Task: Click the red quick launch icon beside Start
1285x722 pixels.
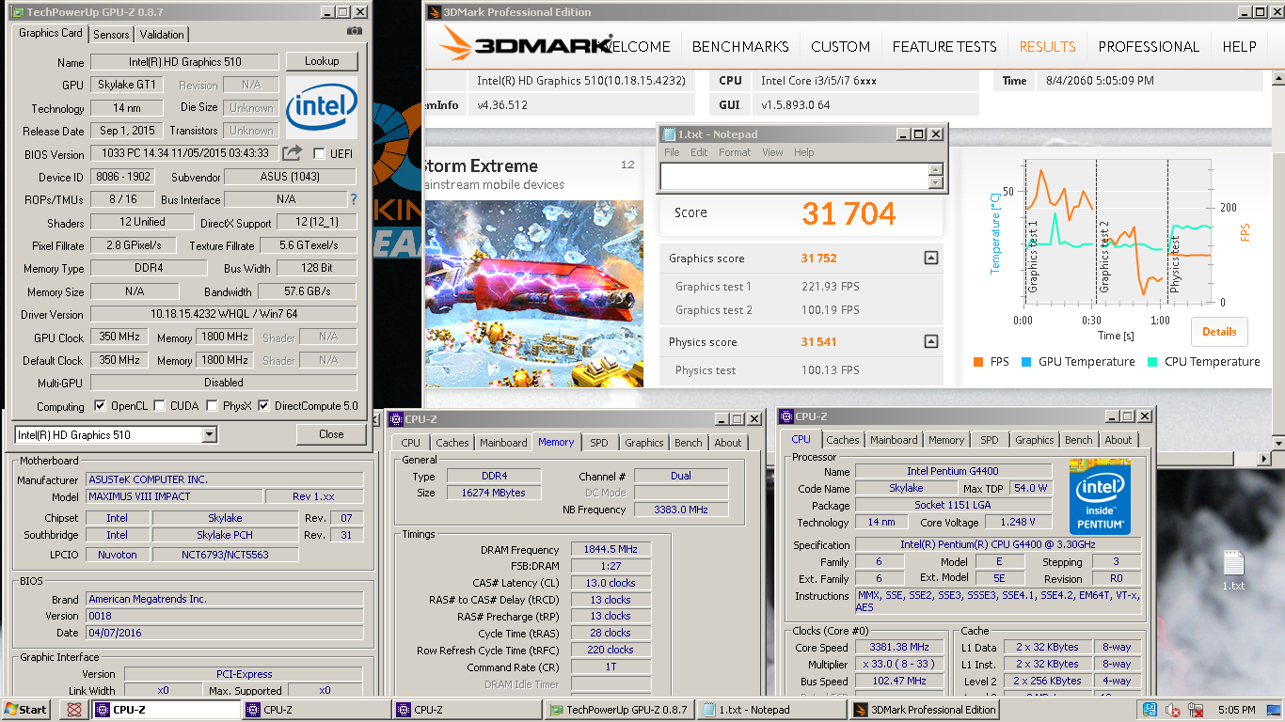Action: tap(73, 710)
